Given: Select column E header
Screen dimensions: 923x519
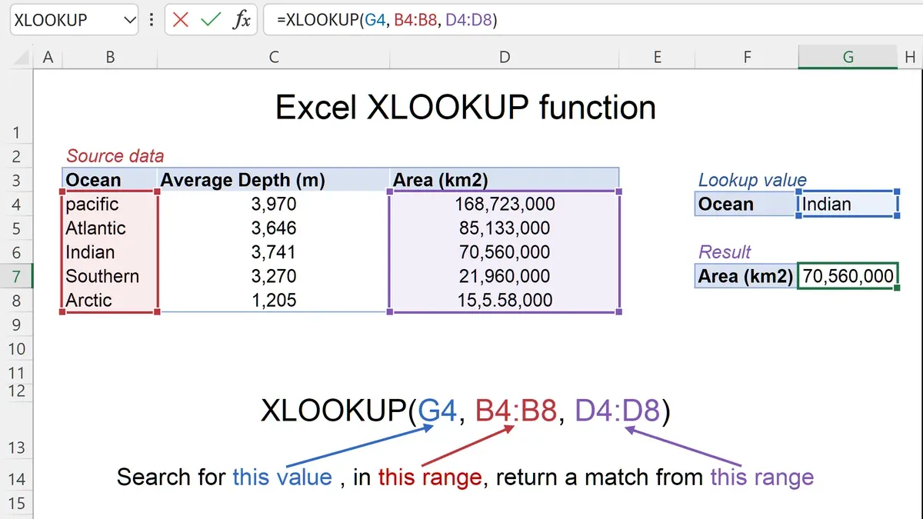Looking at the screenshot, I should coord(657,57).
